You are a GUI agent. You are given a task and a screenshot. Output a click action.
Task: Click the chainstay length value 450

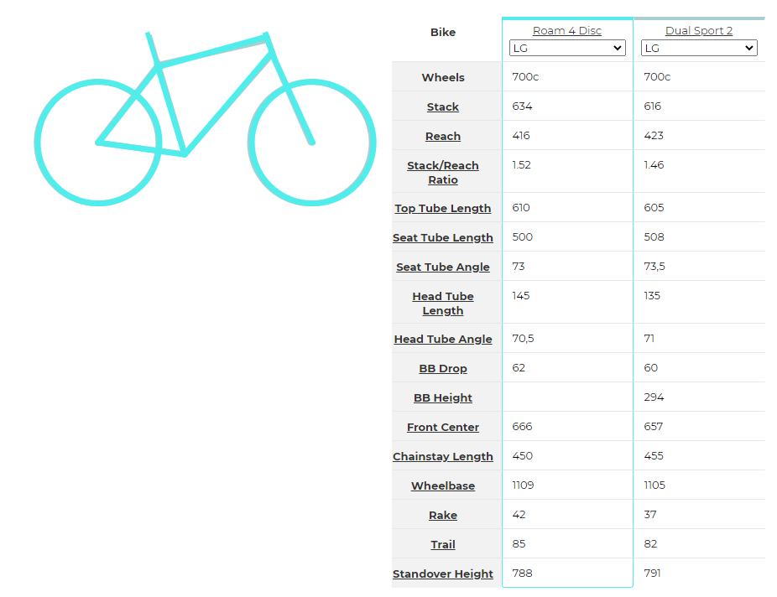522,456
